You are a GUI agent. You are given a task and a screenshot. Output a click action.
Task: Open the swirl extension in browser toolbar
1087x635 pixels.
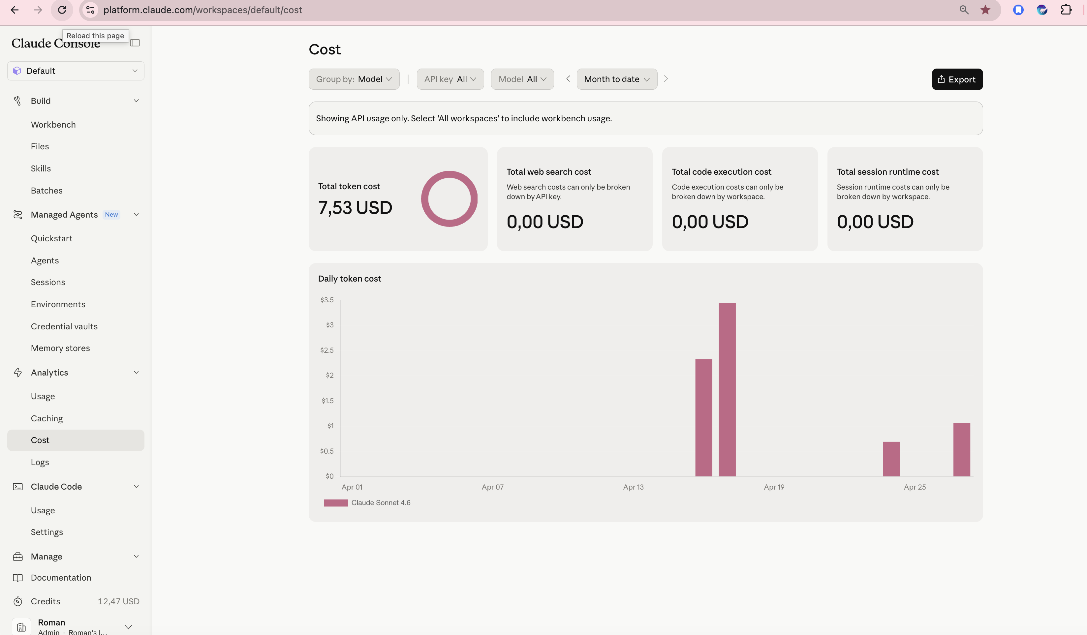[x=1042, y=10]
